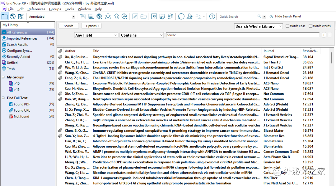336x186 pixels.
Task: Click the Help question mark icon
Action: click(212, 16)
